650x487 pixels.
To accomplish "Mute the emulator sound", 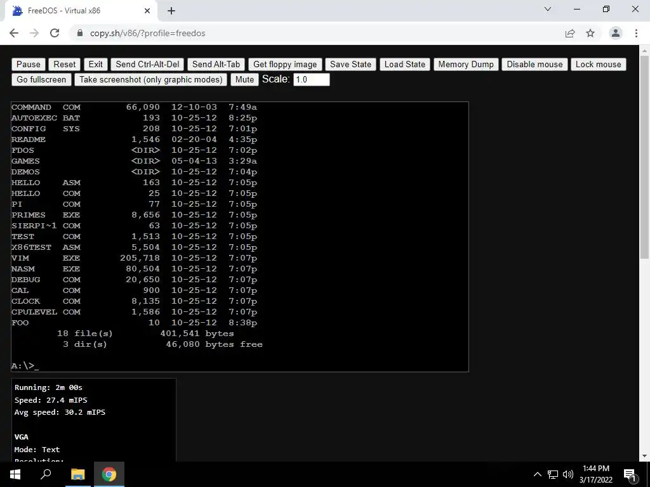I will pos(244,79).
